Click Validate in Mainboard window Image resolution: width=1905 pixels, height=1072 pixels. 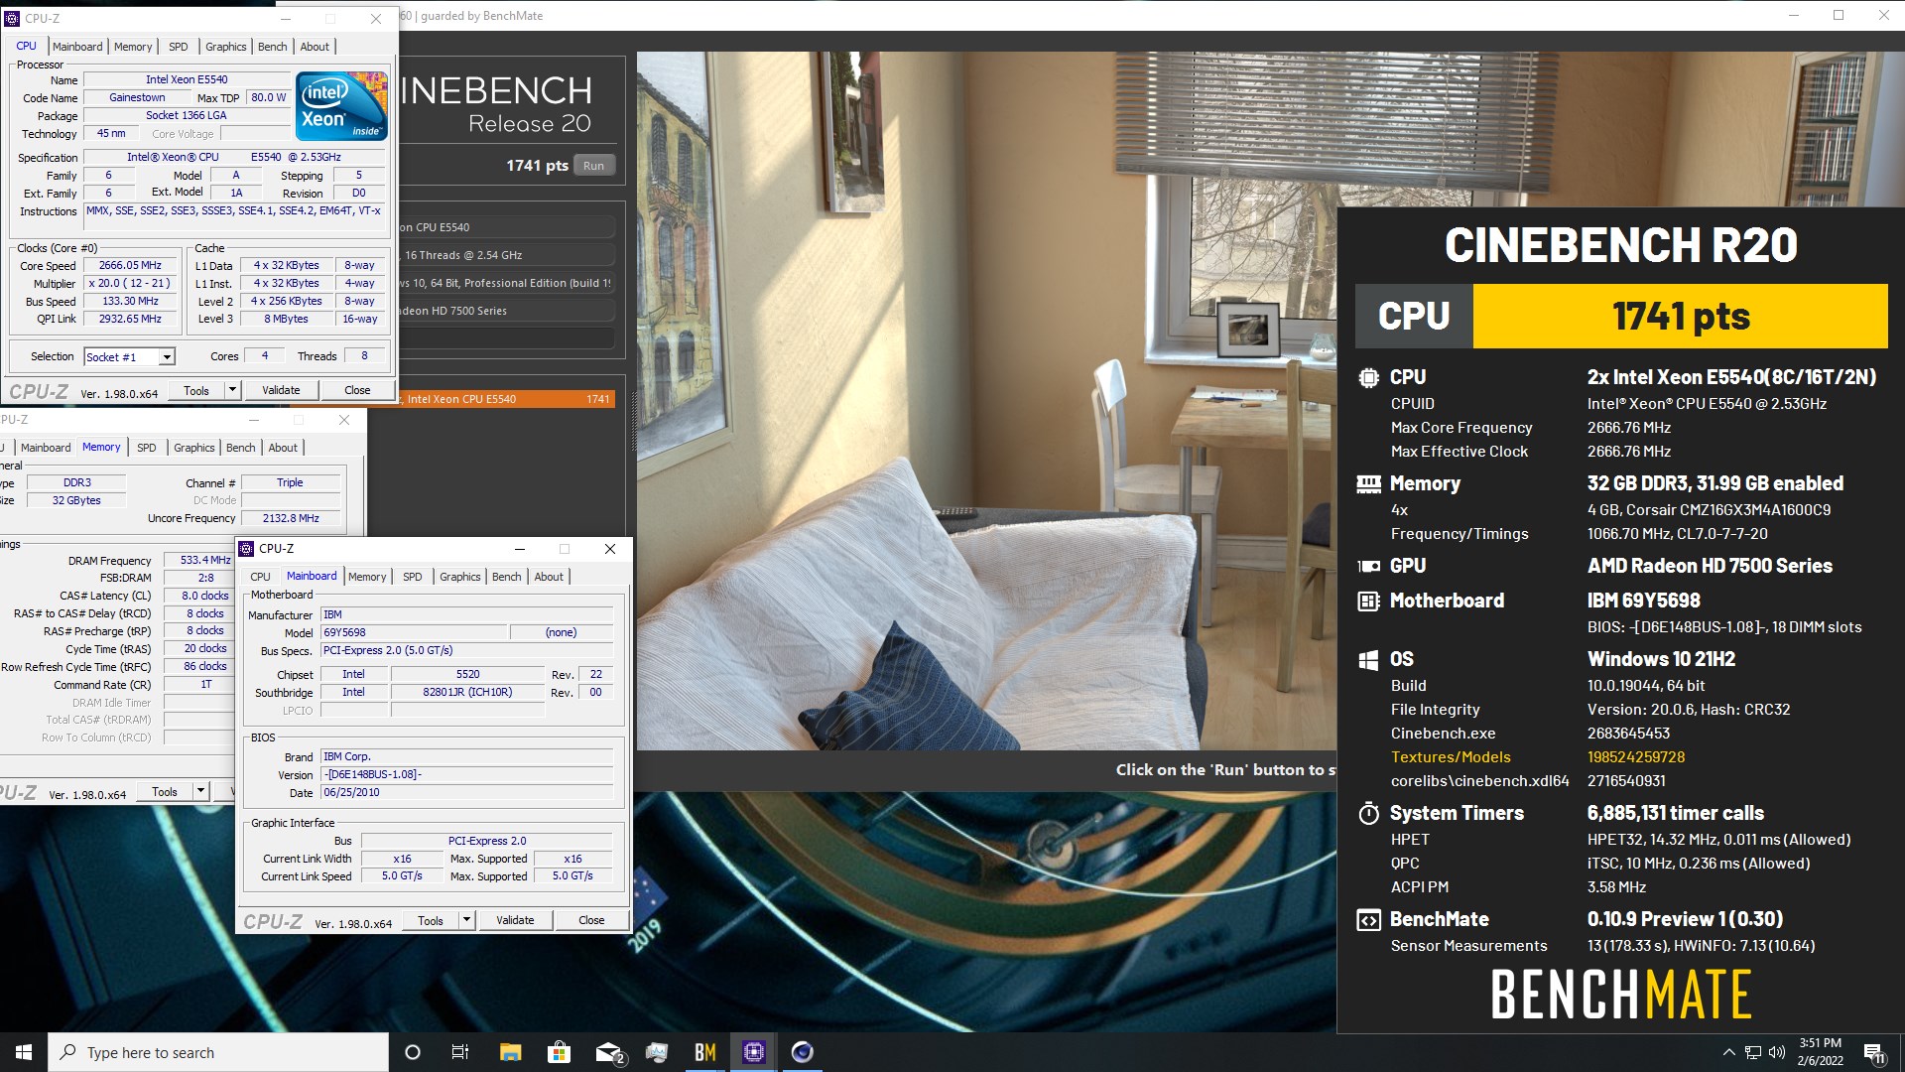[x=515, y=920]
